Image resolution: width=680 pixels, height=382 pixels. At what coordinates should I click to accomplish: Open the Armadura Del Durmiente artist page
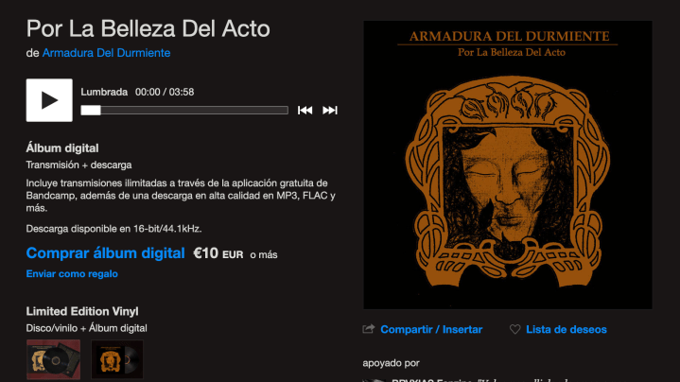[106, 53]
